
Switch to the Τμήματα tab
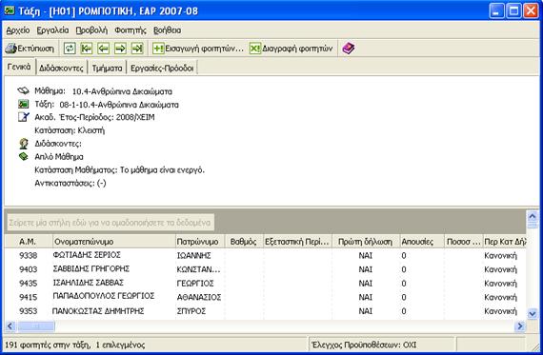(x=107, y=69)
